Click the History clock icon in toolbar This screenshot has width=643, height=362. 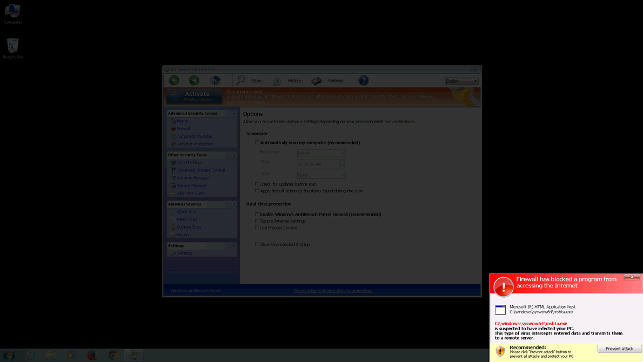(x=277, y=81)
